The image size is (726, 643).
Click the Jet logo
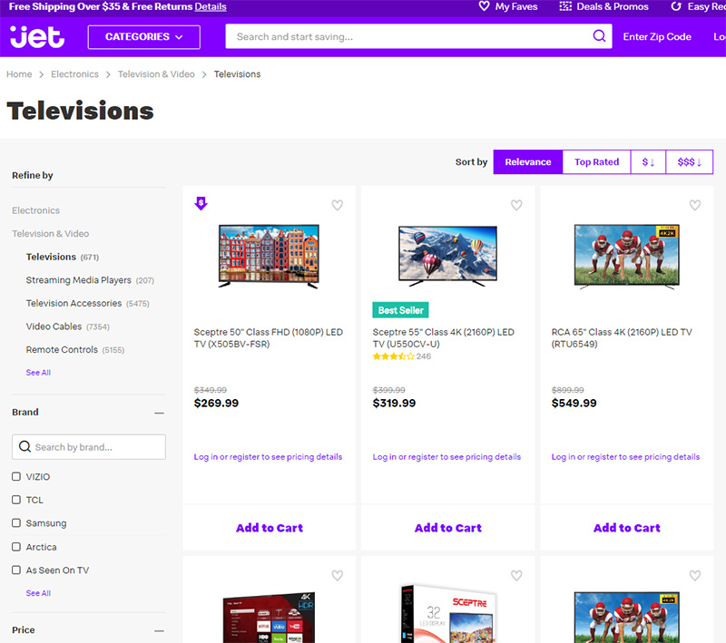37,37
